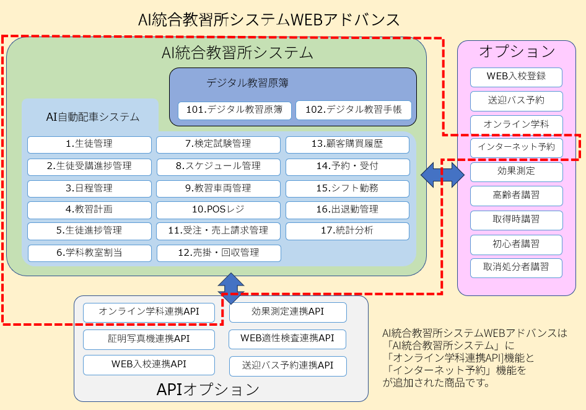Click WEB入校登録 option box

click(x=516, y=77)
